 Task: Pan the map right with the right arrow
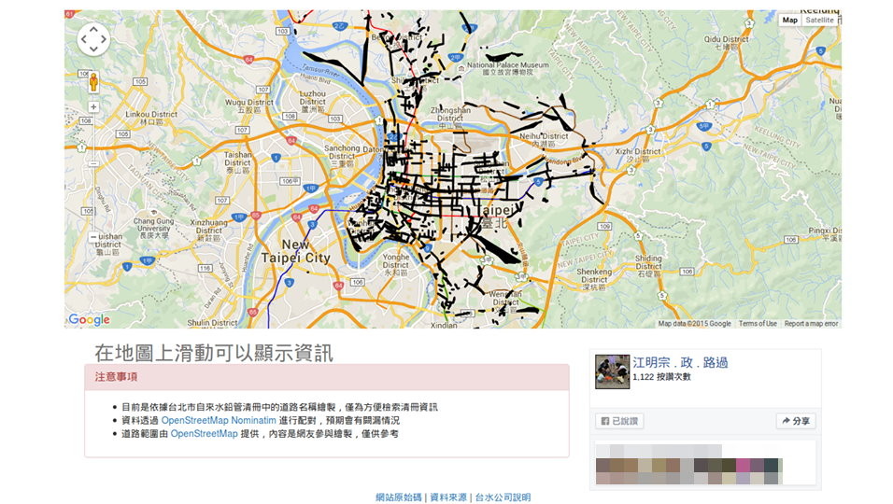pos(104,39)
